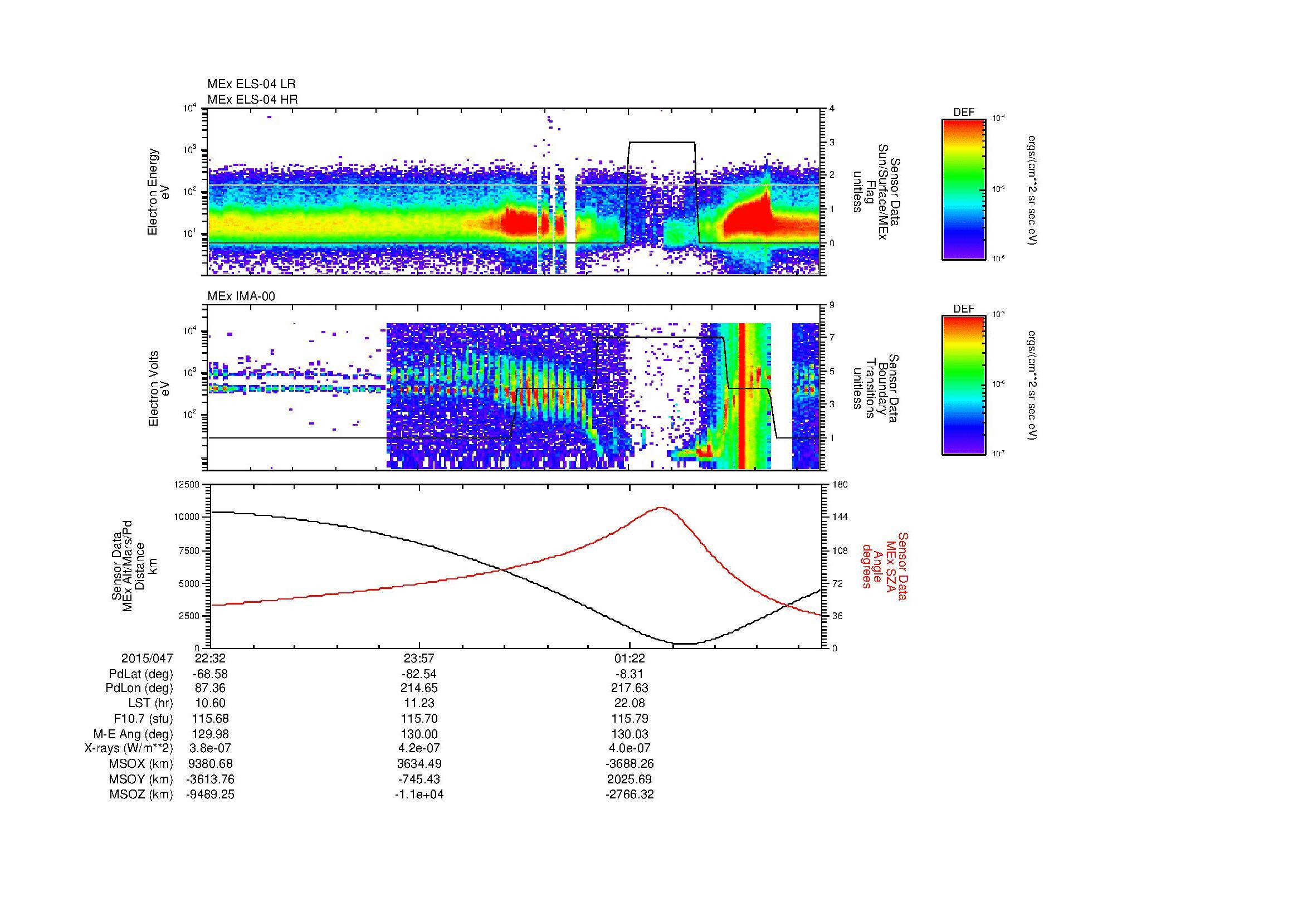Select MSOX value -3688.26

point(629,764)
